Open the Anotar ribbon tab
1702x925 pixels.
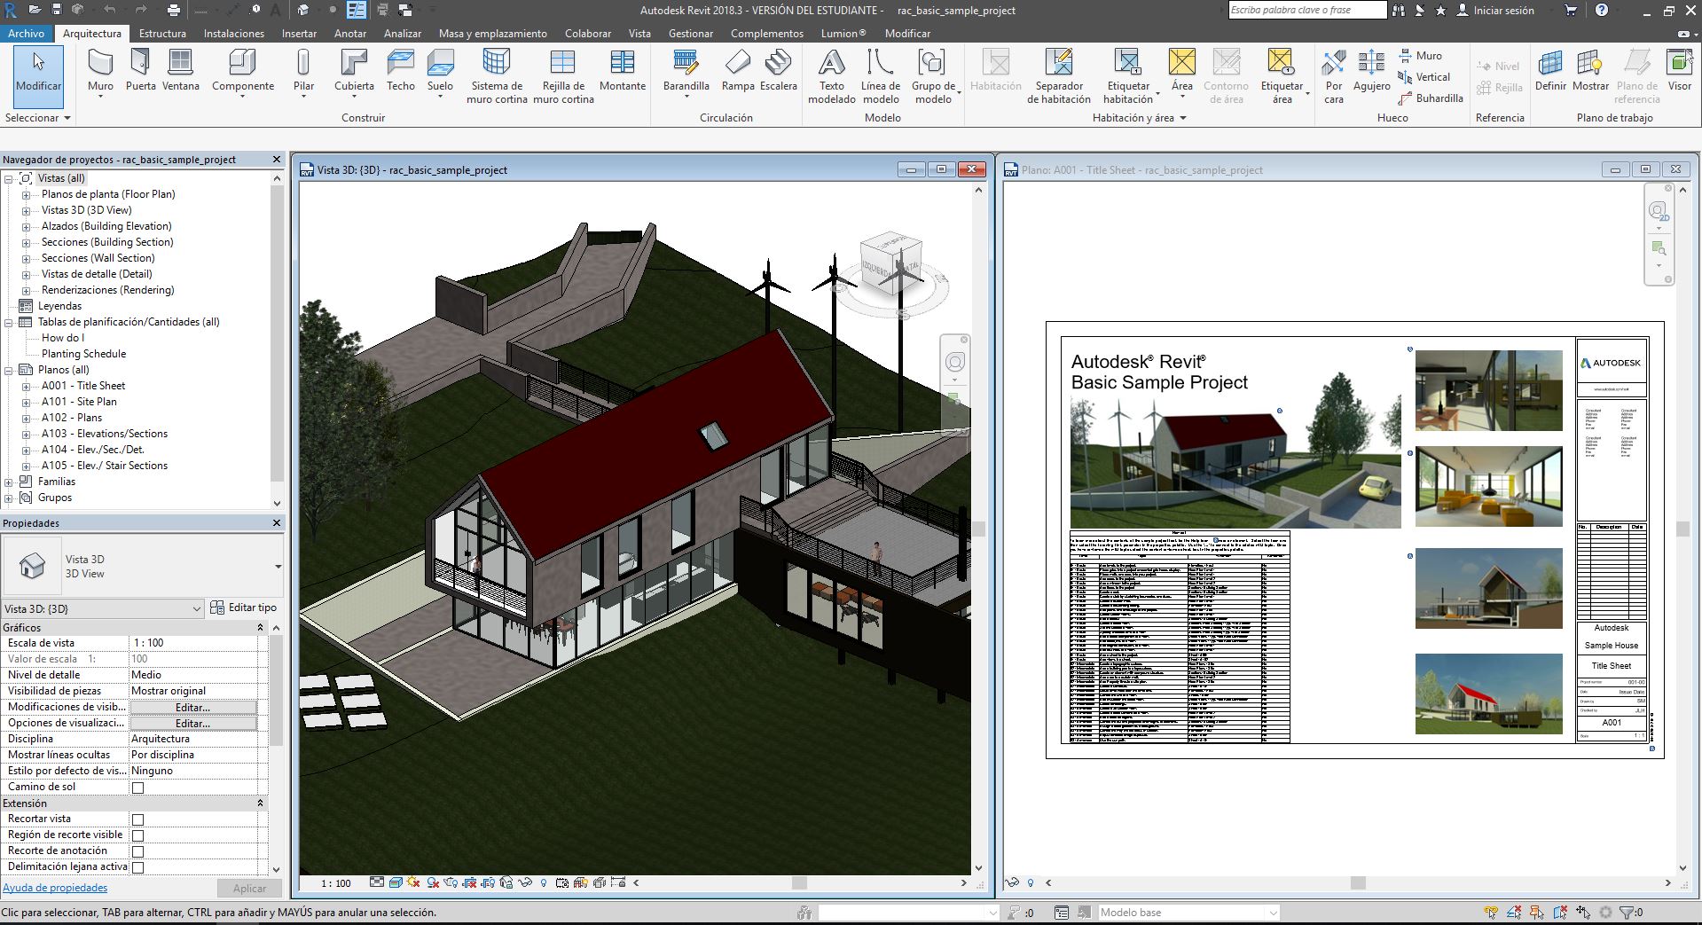[x=350, y=34]
